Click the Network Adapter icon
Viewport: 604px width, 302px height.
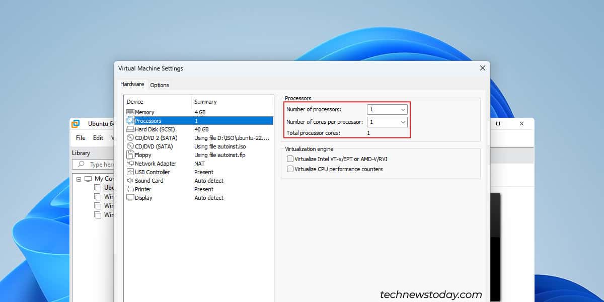(130, 164)
